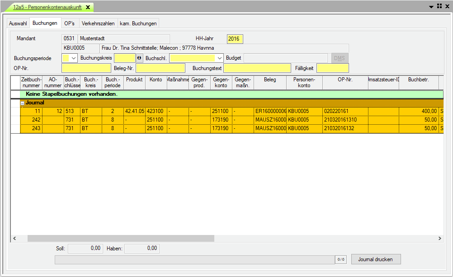Click the info icon next to Buchungskreis
Screen dimensions: 453x277
(x=139, y=58)
